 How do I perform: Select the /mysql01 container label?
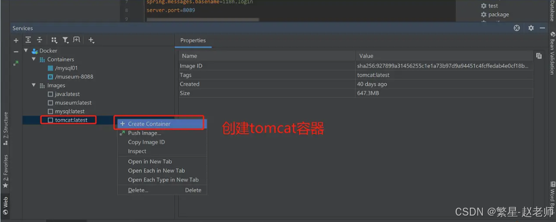pos(66,68)
